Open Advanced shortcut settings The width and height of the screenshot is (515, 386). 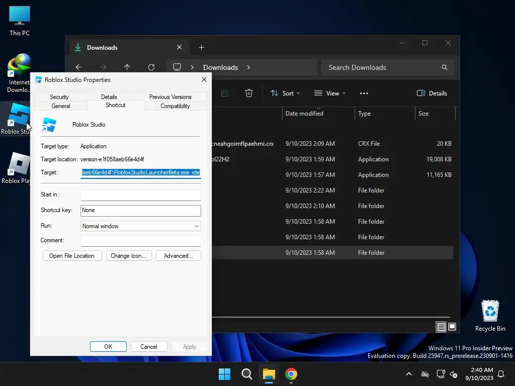click(179, 256)
